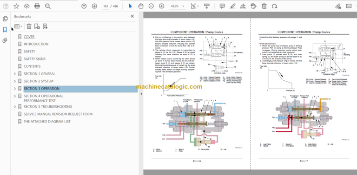
Task: Delete with the toolbar trash icon
Action: pos(264,6)
